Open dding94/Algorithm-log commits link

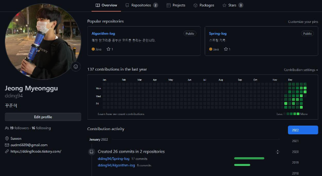(x=116, y=165)
